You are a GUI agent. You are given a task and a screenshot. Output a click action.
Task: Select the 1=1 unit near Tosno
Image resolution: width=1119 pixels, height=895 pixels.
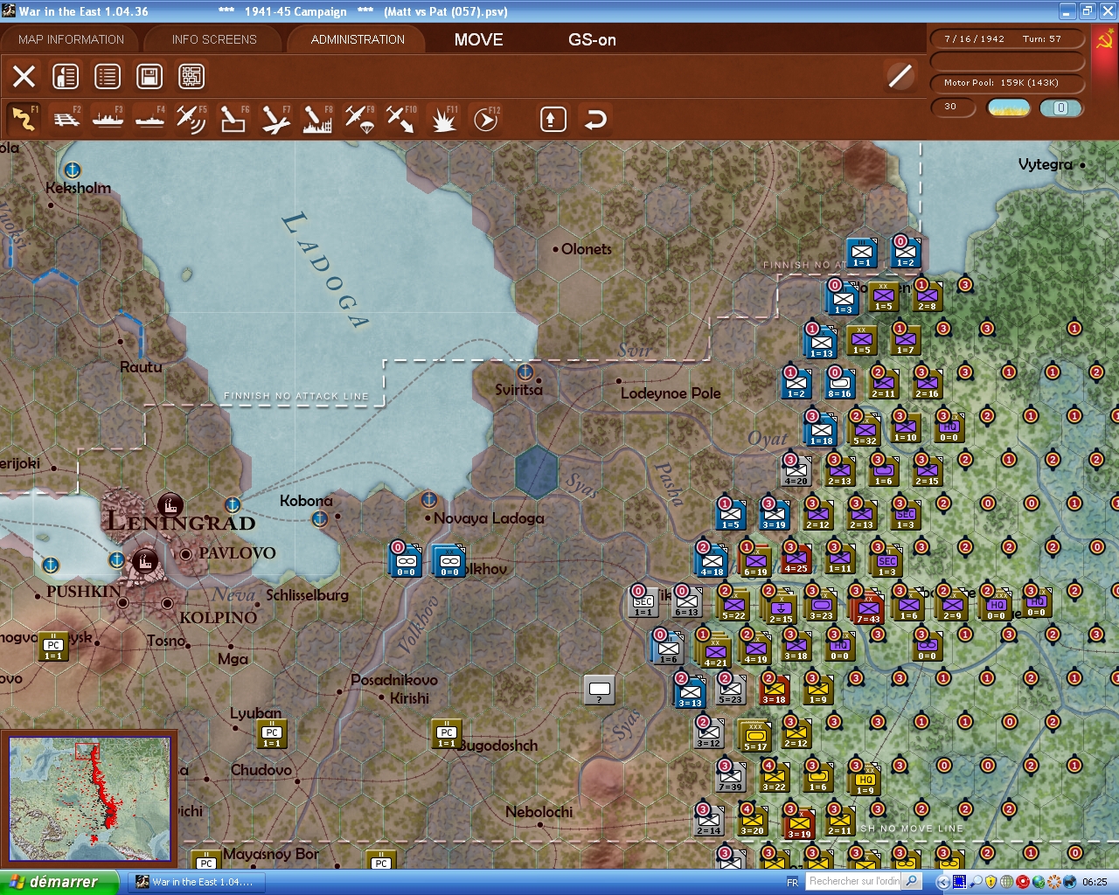pyautogui.click(x=53, y=647)
